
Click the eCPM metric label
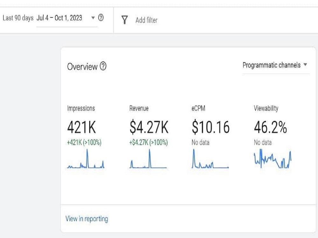pos(198,108)
